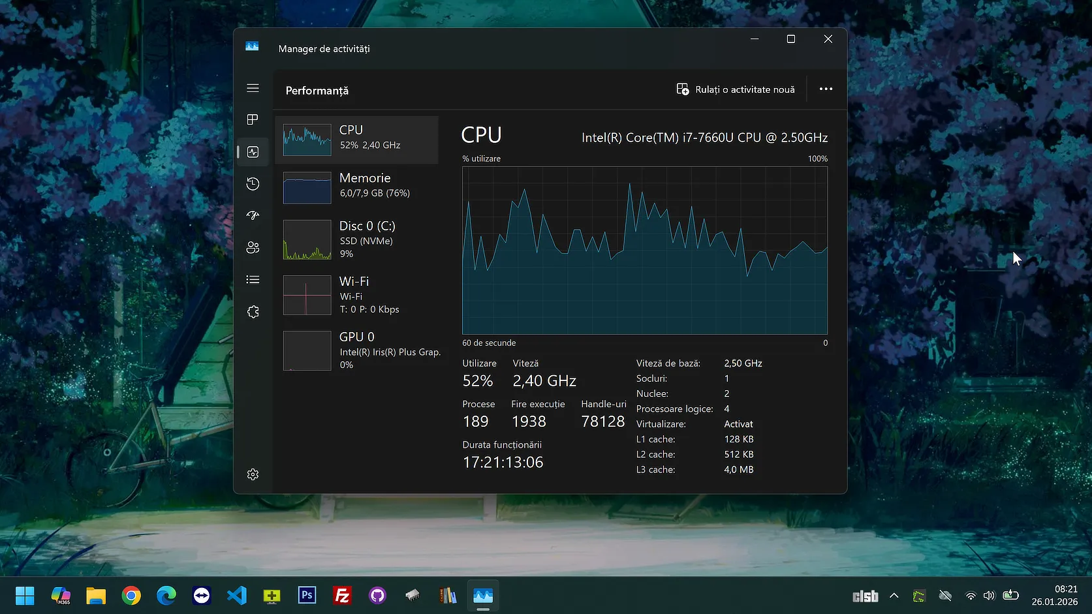Select GPU 0 performance item

(356, 350)
